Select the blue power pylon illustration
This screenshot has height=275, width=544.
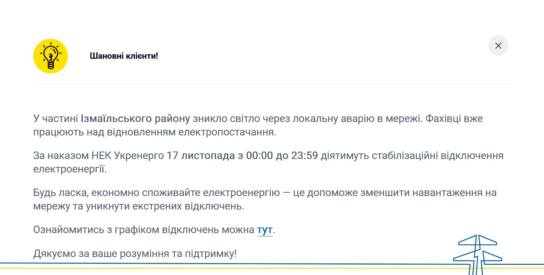(x=476, y=251)
